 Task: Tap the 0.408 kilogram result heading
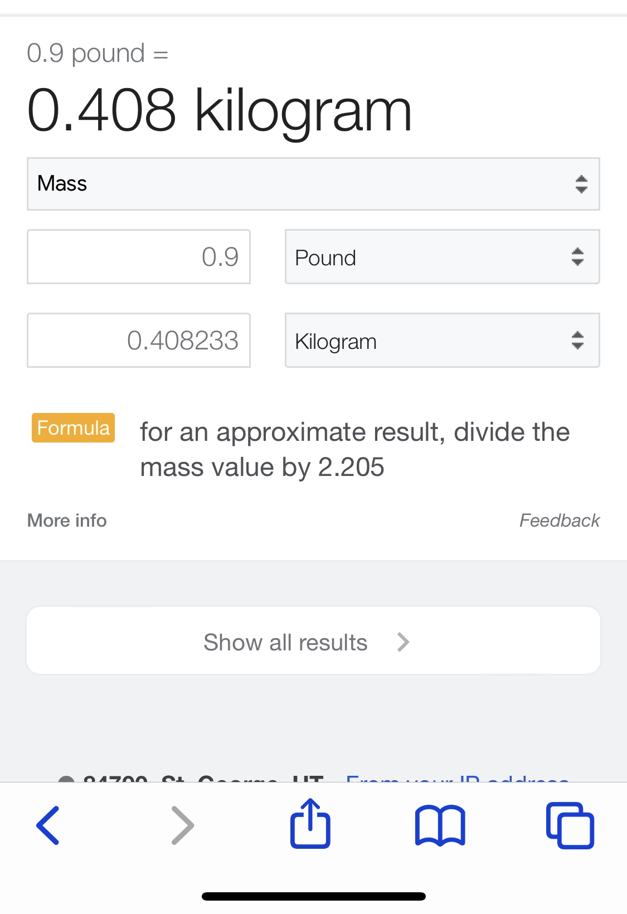click(x=219, y=110)
